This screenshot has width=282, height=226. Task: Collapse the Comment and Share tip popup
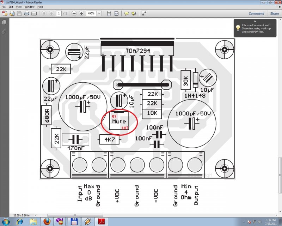pyautogui.click(x=255, y=21)
